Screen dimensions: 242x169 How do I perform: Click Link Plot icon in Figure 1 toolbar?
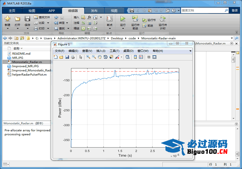128,57
